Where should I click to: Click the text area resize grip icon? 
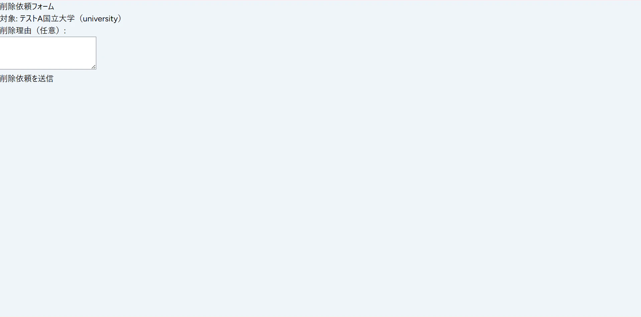point(94,67)
